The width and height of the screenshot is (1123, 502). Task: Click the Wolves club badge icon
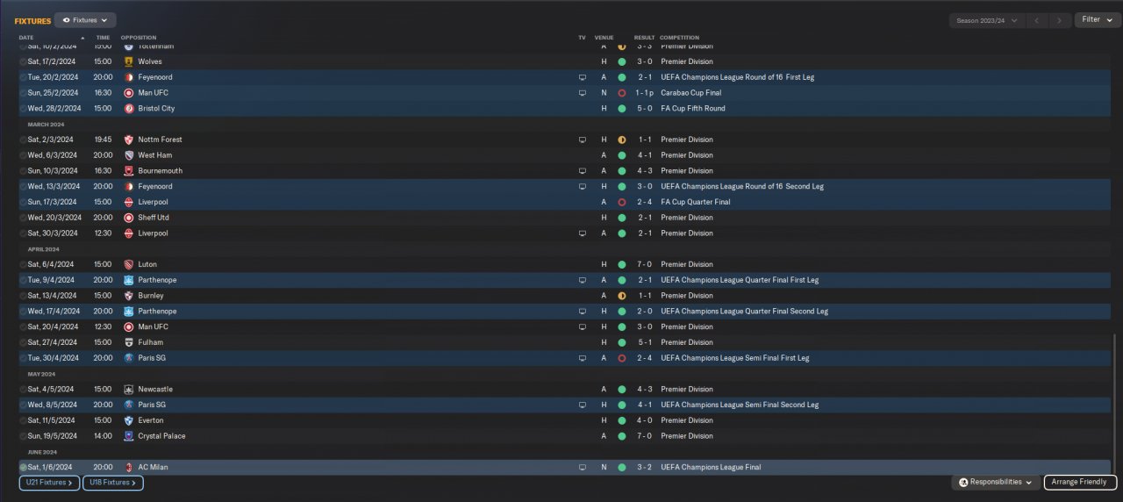pos(129,61)
